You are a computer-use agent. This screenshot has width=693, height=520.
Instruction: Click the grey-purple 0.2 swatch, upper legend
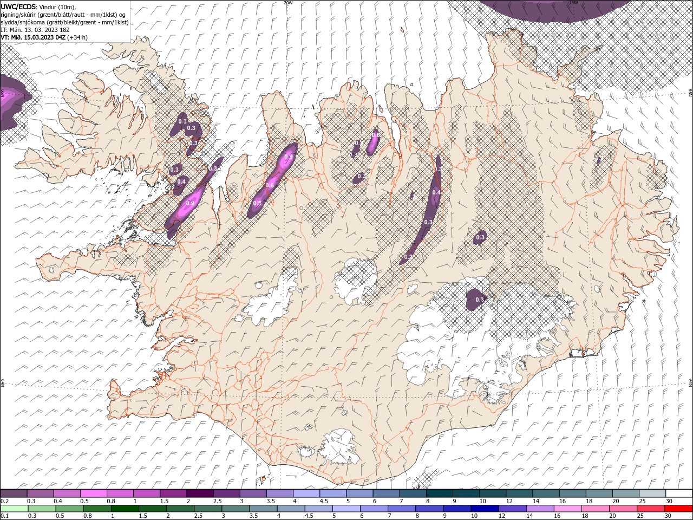click(14, 493)
